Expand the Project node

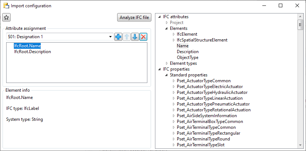(167, 23)
